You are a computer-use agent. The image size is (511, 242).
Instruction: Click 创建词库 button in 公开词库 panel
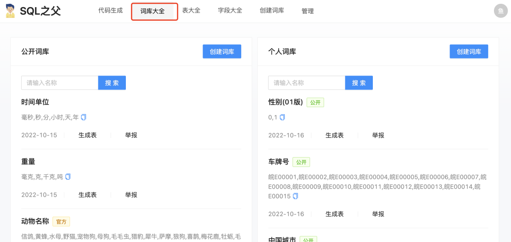point(222,51)
